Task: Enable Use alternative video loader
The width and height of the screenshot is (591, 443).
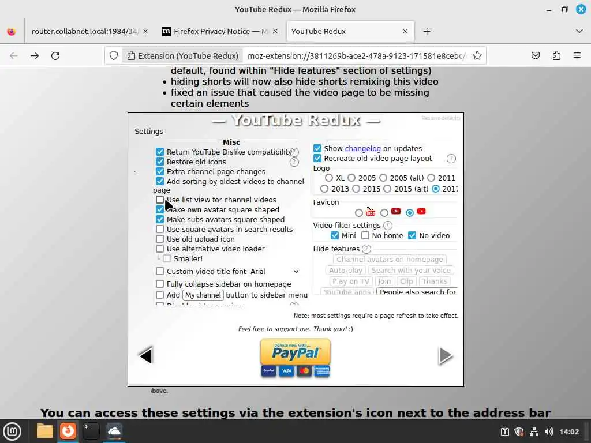Action: click(x=160, y=249)
